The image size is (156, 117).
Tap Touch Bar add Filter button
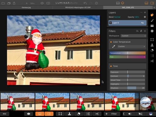coord(112,114)
